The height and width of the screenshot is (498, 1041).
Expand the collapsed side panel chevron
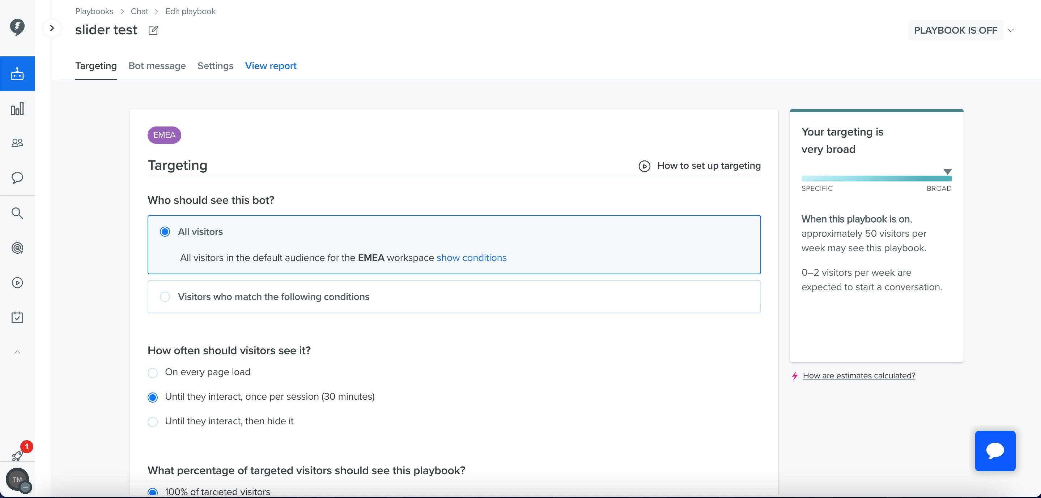click(52, 28)
